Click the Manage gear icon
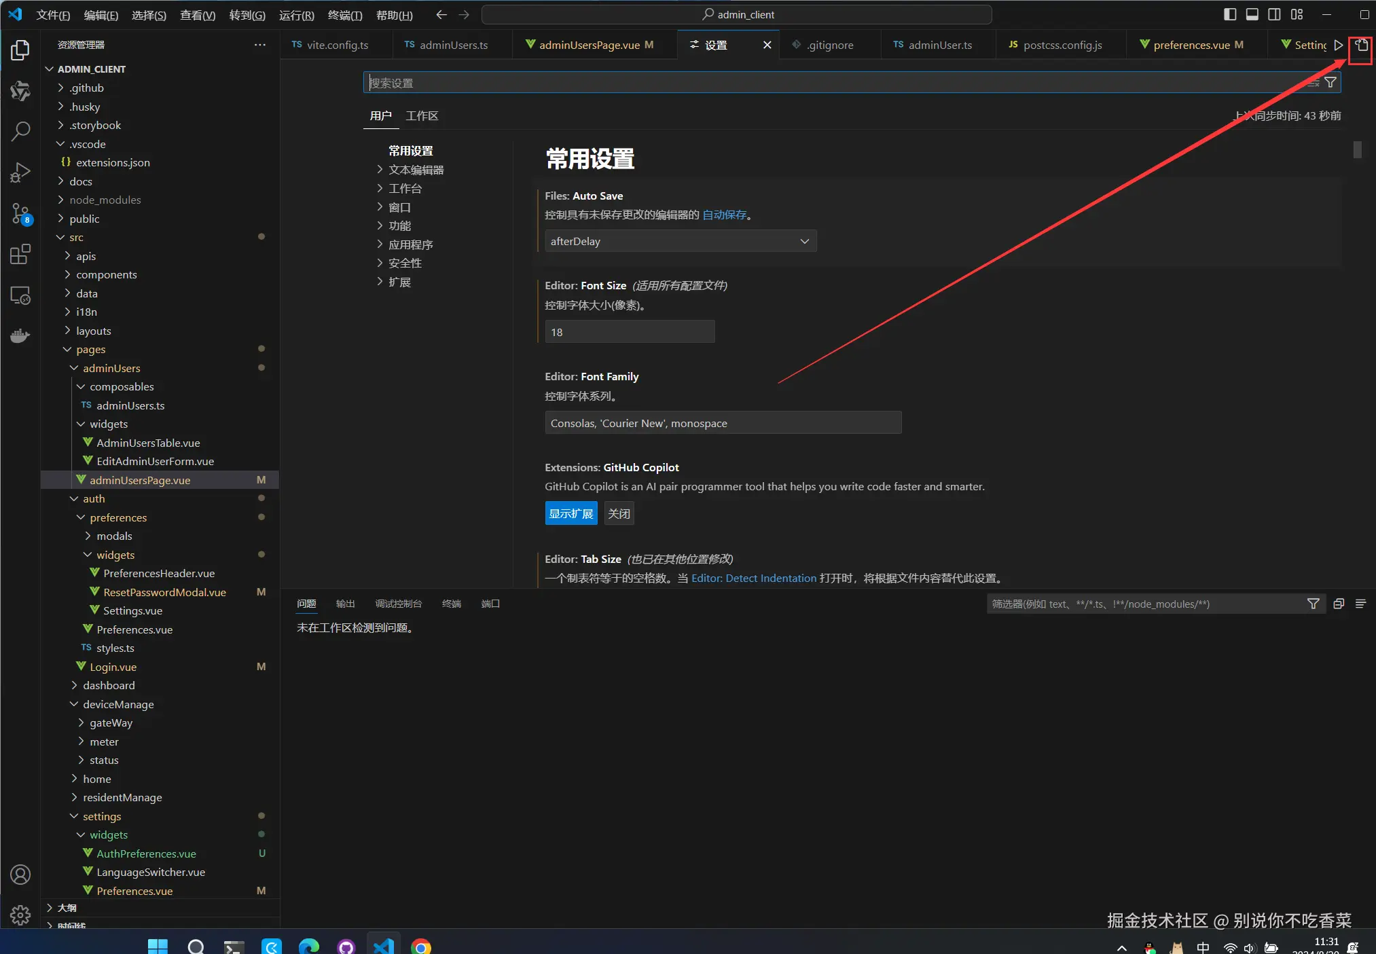This screenshot has width=1376, height=954. (x=20, y=915)
